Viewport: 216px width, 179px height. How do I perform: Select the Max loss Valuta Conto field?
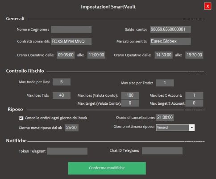(x=130, y=95)
